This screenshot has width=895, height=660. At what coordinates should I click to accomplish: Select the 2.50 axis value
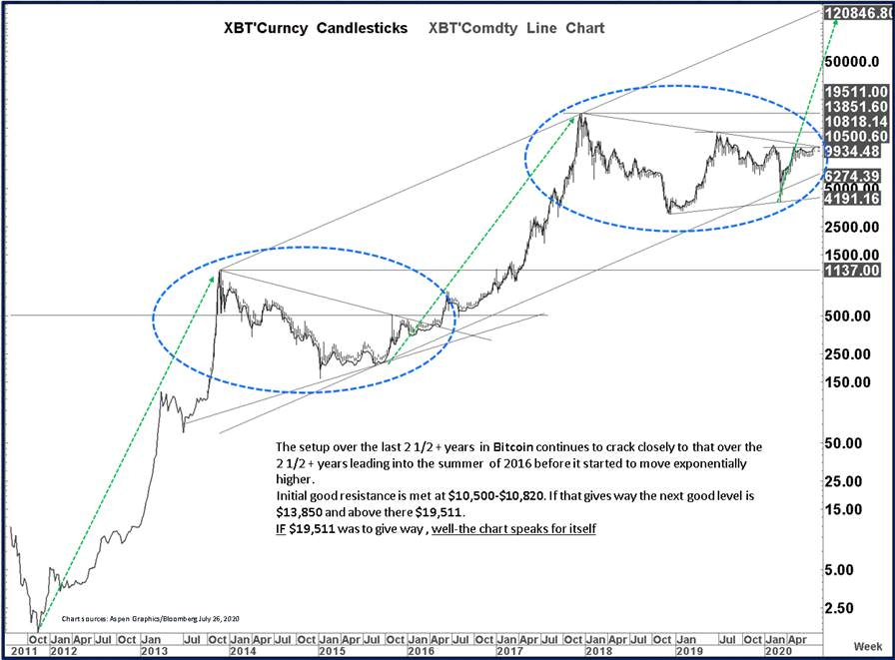point(838,608)
